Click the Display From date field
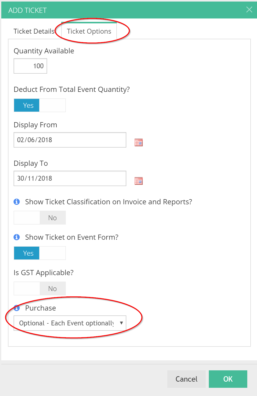Screen dimensions: 257x396 click(70, 140)
